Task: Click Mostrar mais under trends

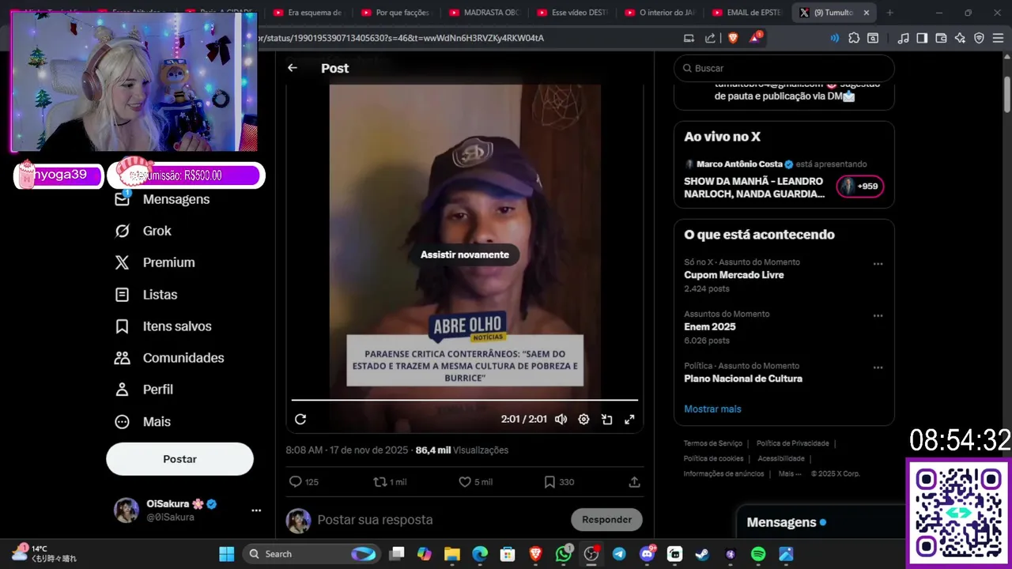Action: [x=712, y=409]
